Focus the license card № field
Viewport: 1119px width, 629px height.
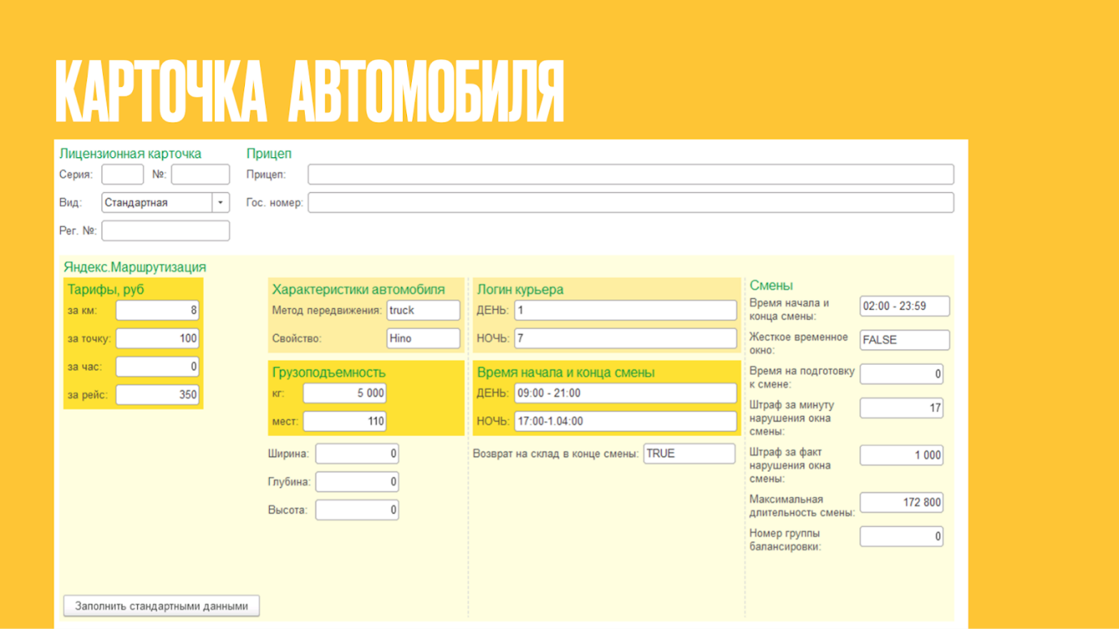pyautogui.click(x=200, y=174)
